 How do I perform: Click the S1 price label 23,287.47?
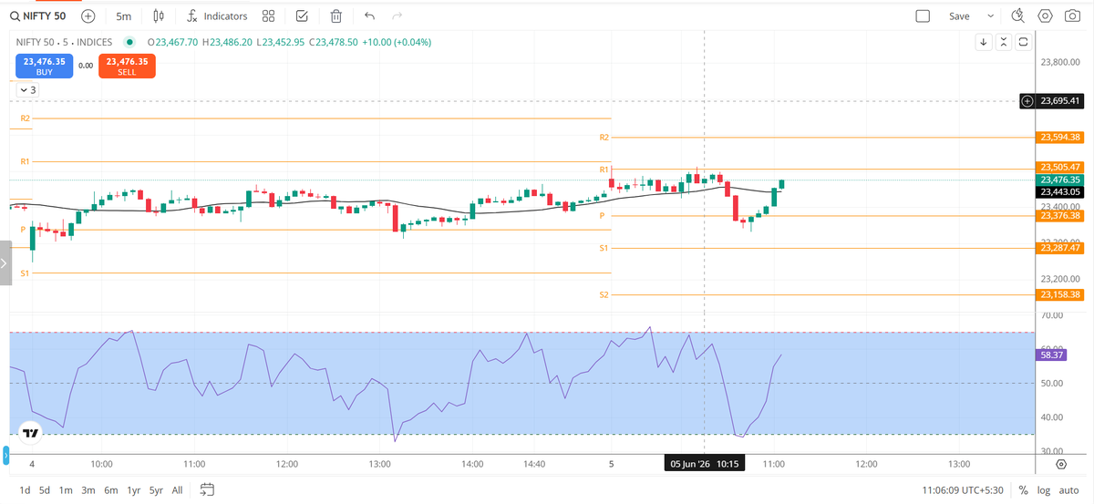(1060, 248)
